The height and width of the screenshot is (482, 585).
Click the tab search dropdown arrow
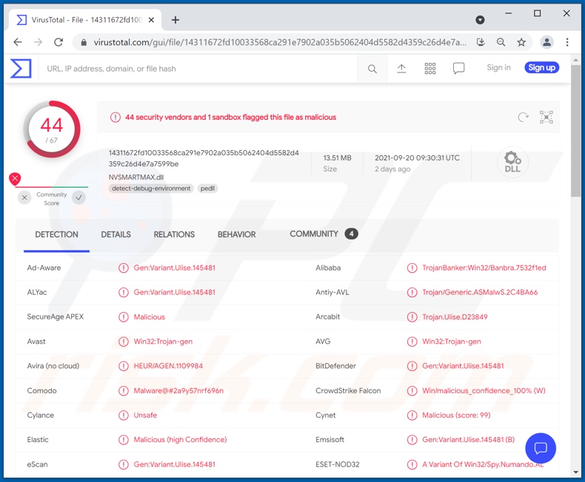point(480,20)
